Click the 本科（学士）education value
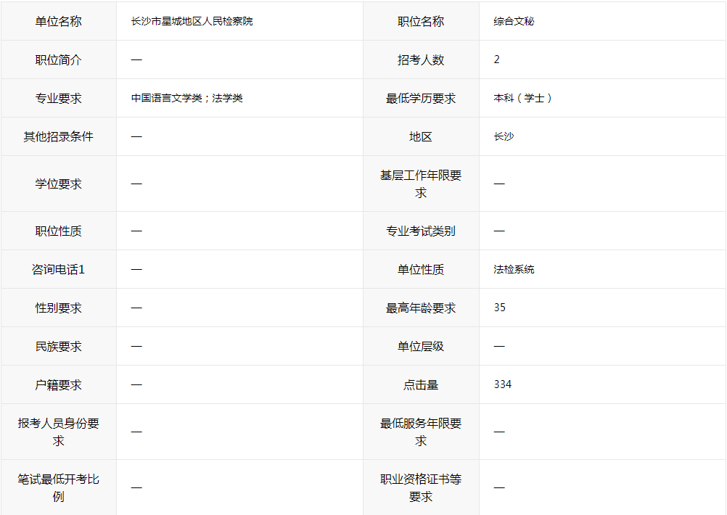 (522, 98)
